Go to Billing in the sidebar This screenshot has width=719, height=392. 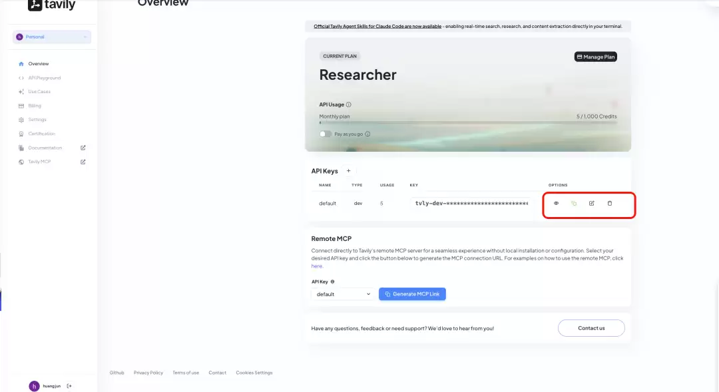coord(35,106)
